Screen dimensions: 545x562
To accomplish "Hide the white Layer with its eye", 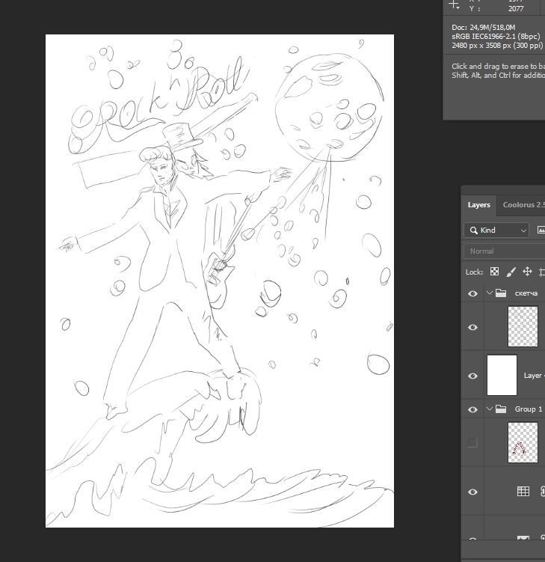I will (x=472, y=376).
